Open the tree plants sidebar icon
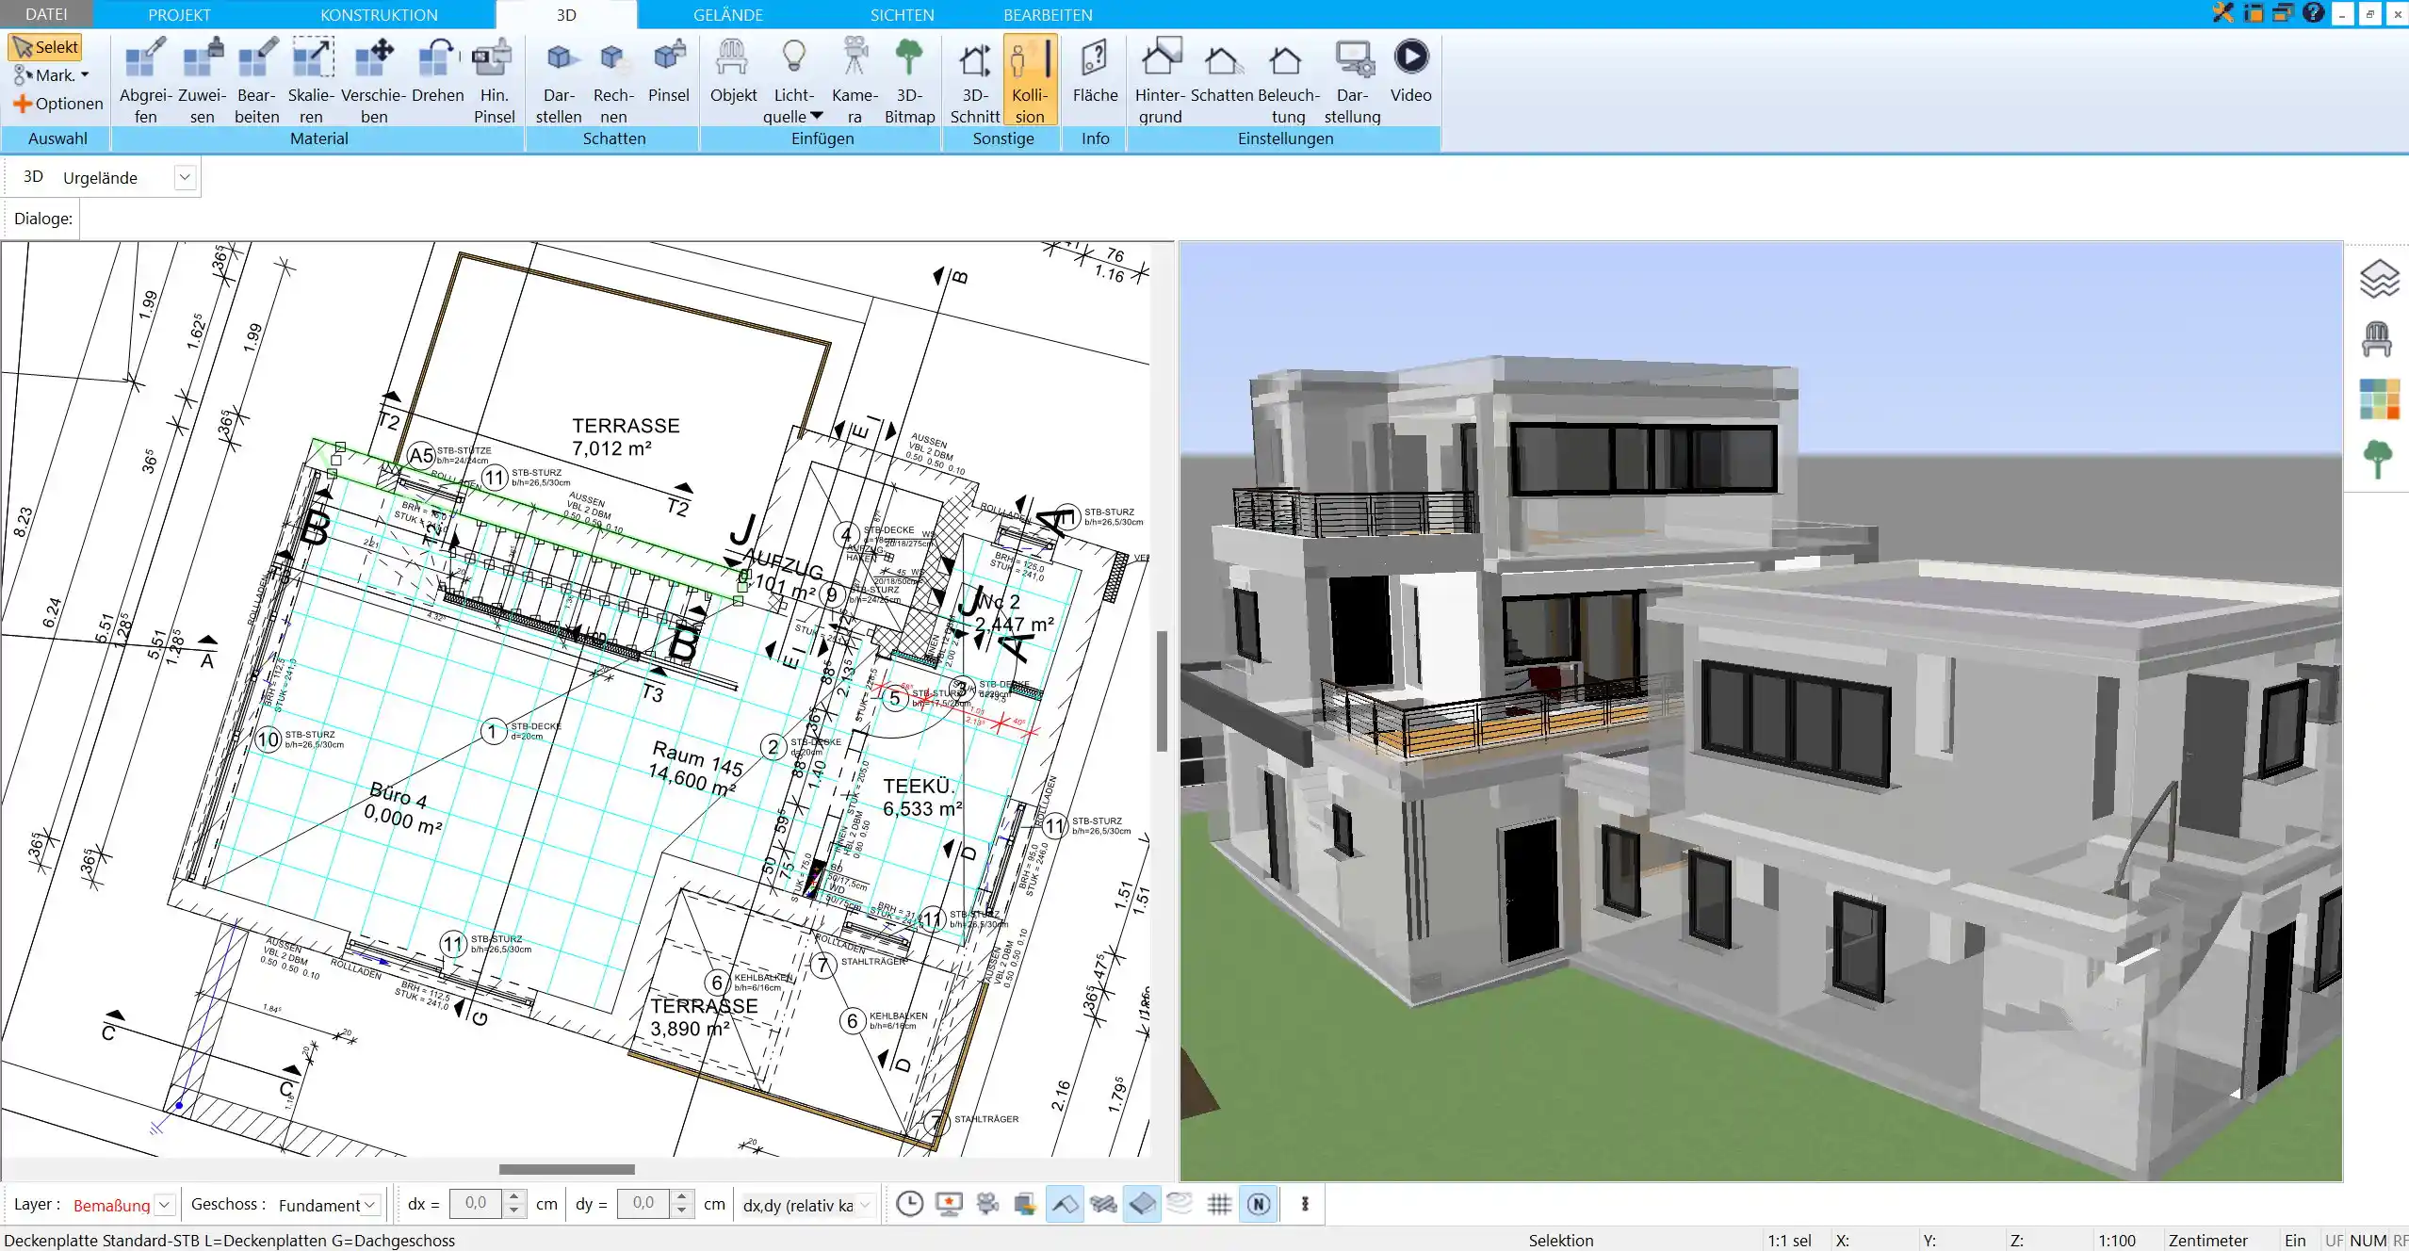Screen dimensions: 2409x1251 click(2378, 460)
